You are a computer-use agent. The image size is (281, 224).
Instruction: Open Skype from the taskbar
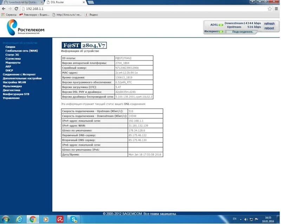point(74,219)
